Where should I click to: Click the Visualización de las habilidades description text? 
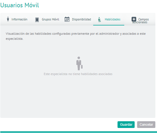click(76, 36)
